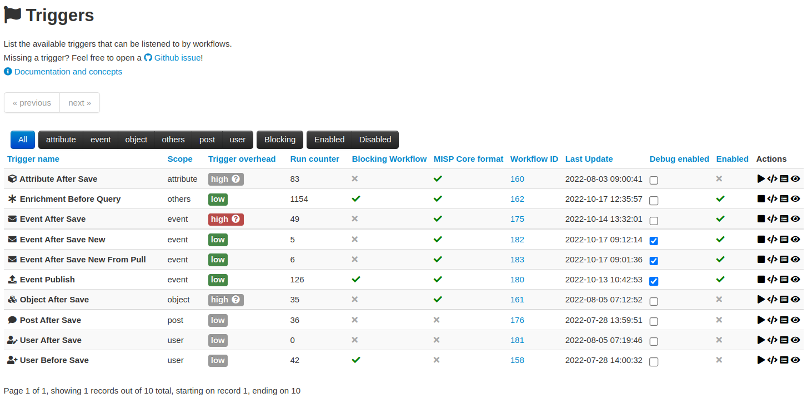807x398 pixels.
Task: Click eye icon for User Before Save
Action: pyautogui.click(x=795, y=360)
